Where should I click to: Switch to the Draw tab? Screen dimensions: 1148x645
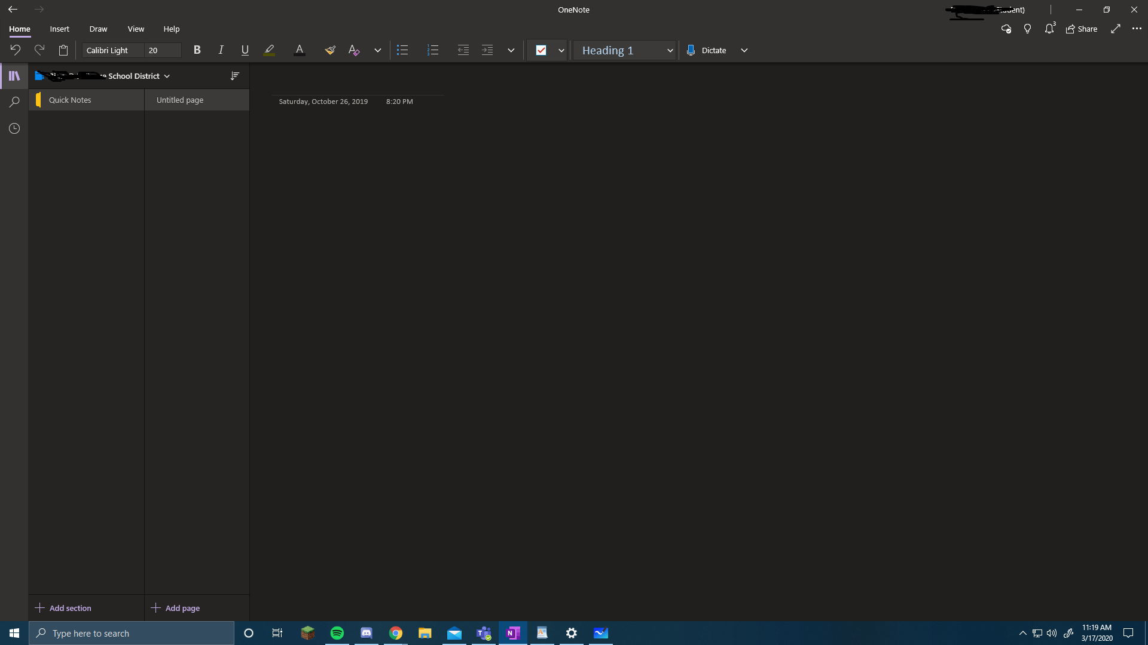pos(98,29)
